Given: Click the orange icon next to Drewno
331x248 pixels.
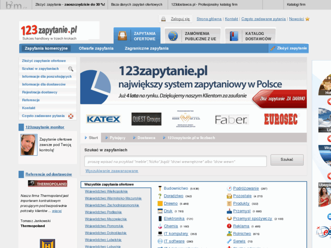Looking at the screenshot, I should 160,203.
